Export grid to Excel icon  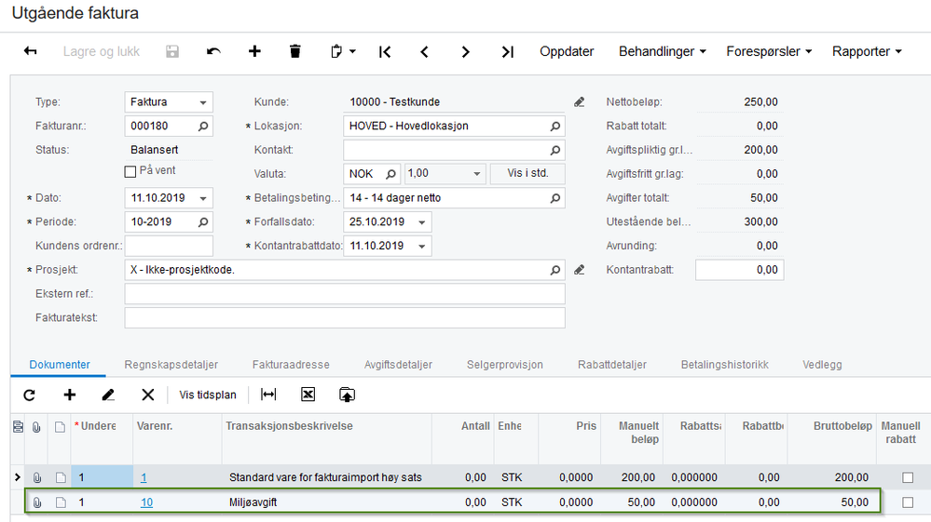(308, 395)
